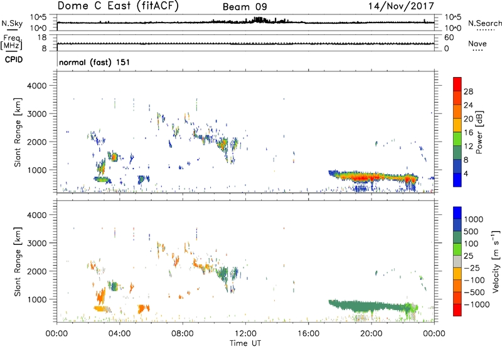Click the noise spike near 13:00 in the N.Sky plot
Viewport: 502px width, 347px height.
[x=259, y=20]
